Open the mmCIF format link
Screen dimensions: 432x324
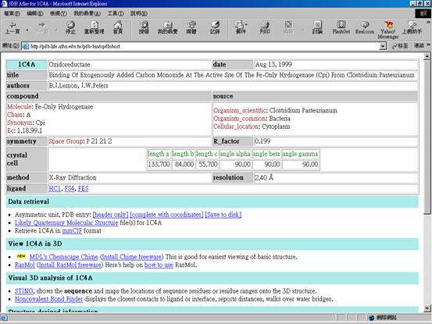[72, 230]
